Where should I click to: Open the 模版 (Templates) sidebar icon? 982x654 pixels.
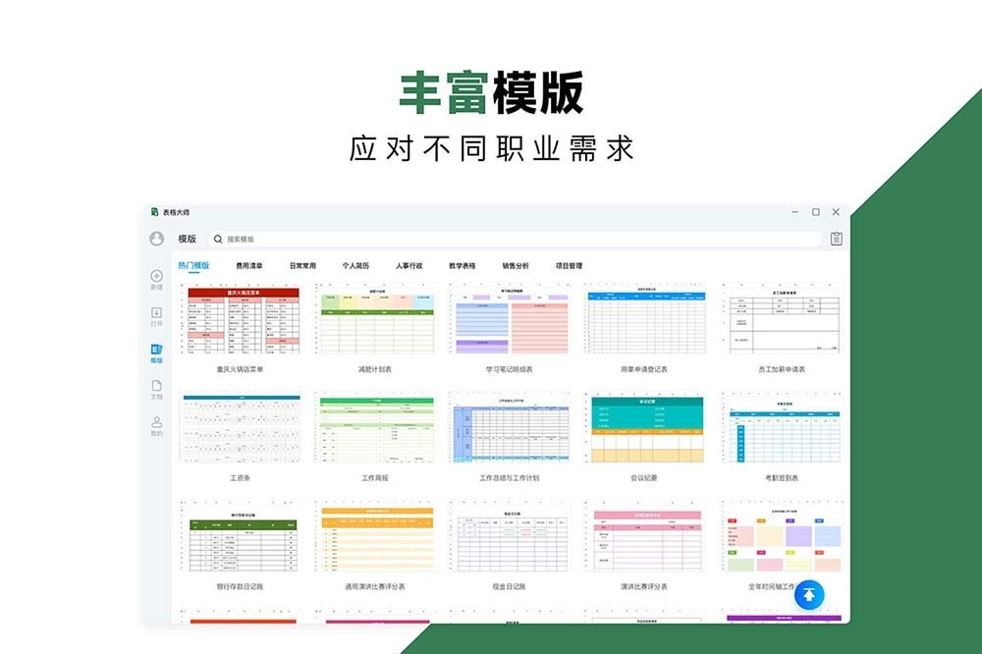pos(155,351)
